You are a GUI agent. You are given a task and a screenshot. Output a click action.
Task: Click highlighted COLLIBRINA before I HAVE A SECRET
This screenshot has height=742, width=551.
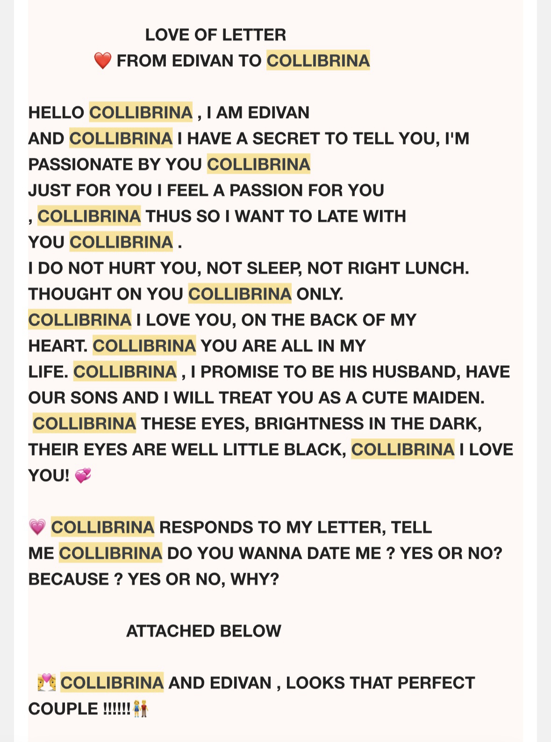(121, 139)
